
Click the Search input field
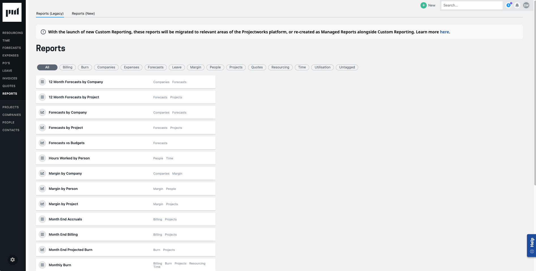[x=472, y=5]
